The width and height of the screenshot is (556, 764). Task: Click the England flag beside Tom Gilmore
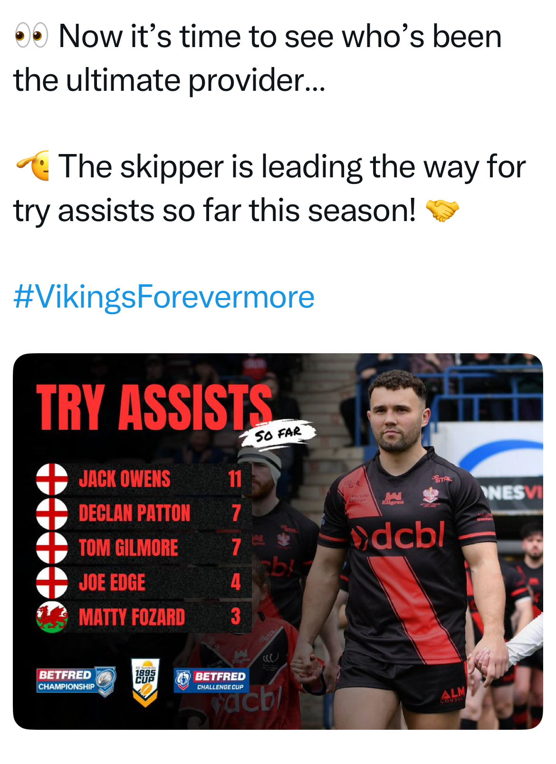click(x=52, y=548)
